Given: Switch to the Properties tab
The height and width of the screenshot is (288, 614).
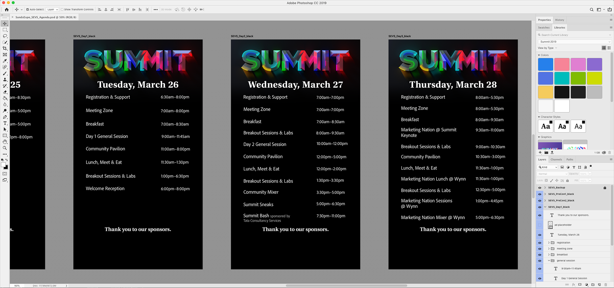Looking at the screenshot, I should click(x=544, y=20).
